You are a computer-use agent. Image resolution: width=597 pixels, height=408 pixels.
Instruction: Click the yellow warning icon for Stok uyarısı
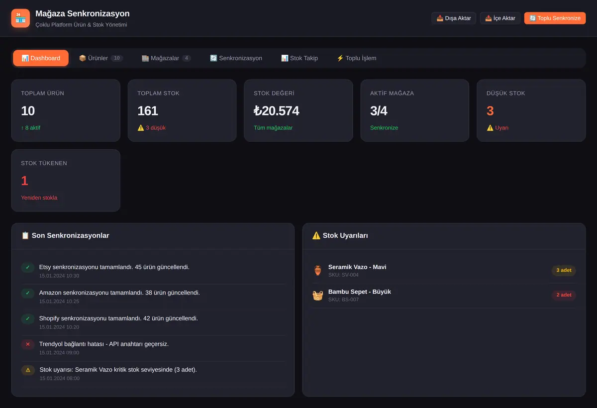coord(28,370)
